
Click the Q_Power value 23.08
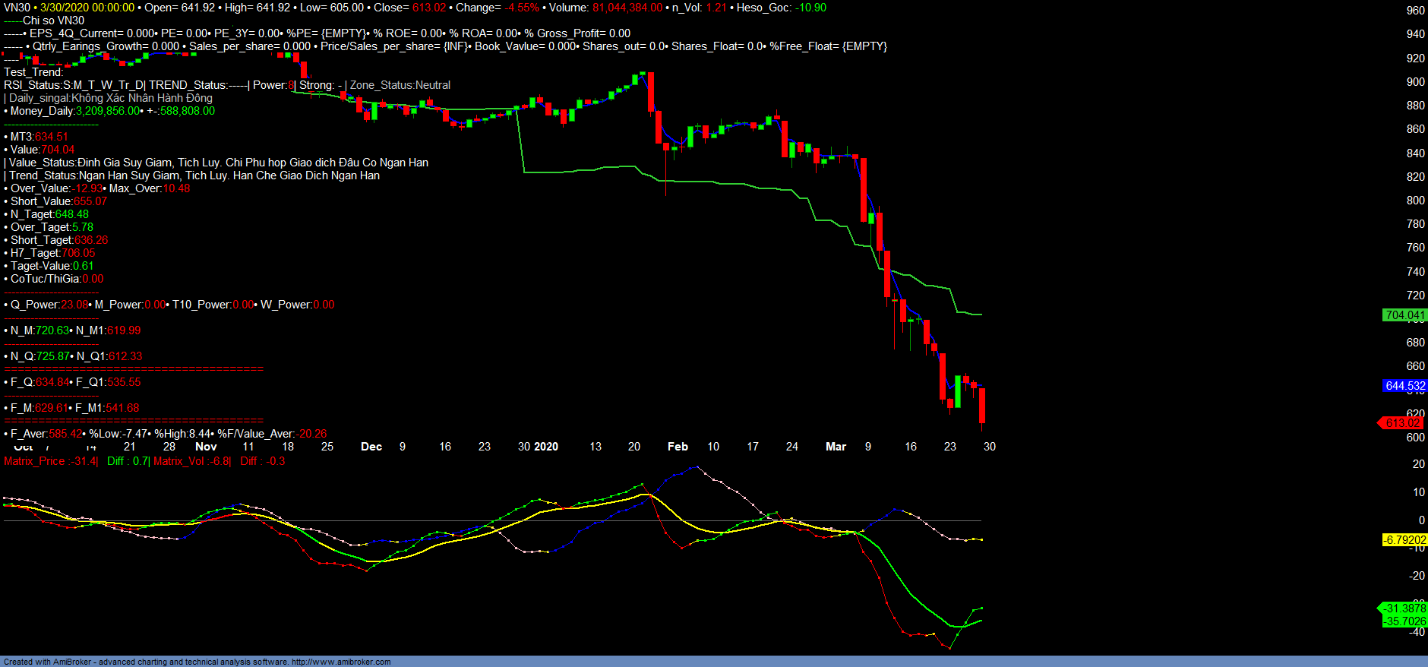74,305
